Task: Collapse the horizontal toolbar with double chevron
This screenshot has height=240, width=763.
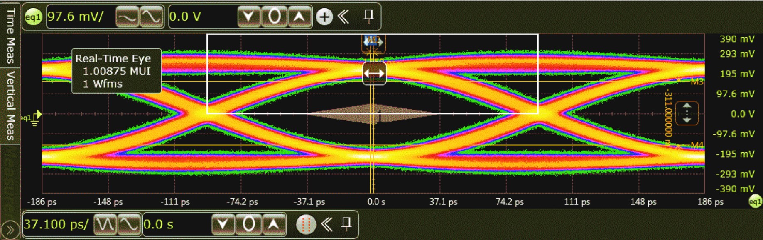Action: pyautogui.click(x=327, y=224)
